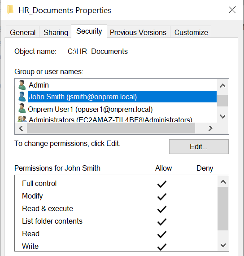Click the Admin user icon
The height and width of the screenshot is (256, 244).
click(22, 85)
